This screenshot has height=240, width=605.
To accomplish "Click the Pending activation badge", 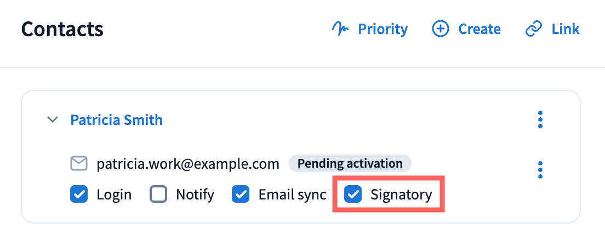I will [x=350, y=163].
